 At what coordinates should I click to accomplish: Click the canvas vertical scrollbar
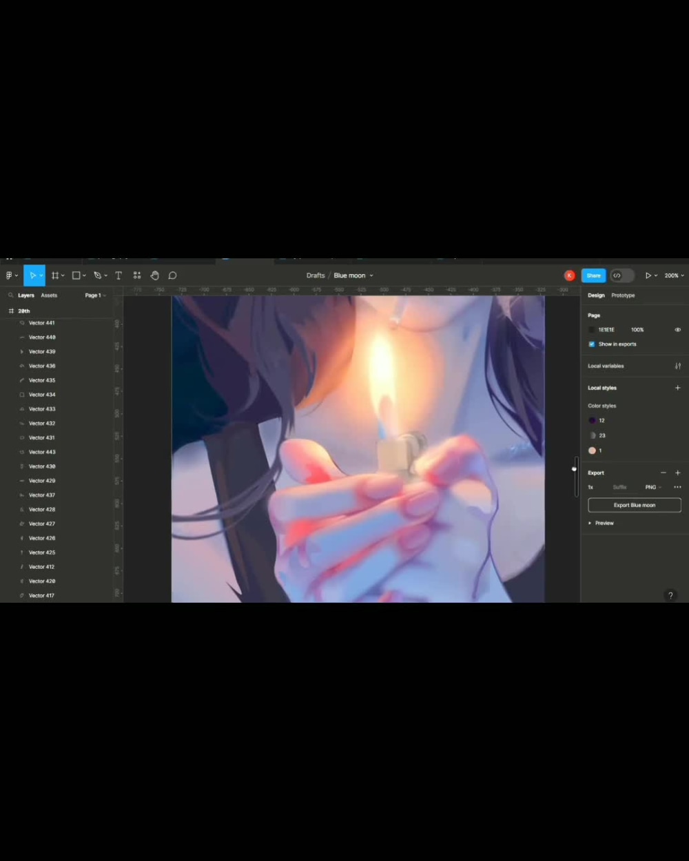pyautogui.click(x=576, y=476)
